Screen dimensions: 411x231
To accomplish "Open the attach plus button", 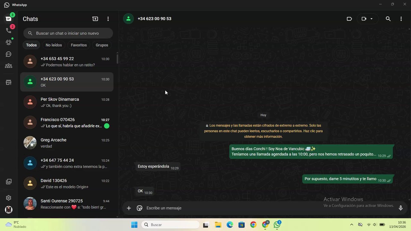I will click(x=129, y=208).
